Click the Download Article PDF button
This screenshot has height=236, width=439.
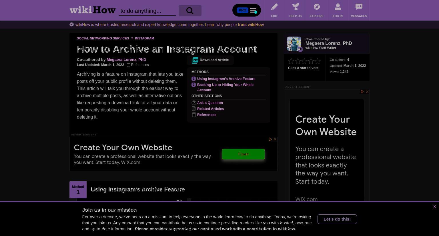tap(210, 60)
